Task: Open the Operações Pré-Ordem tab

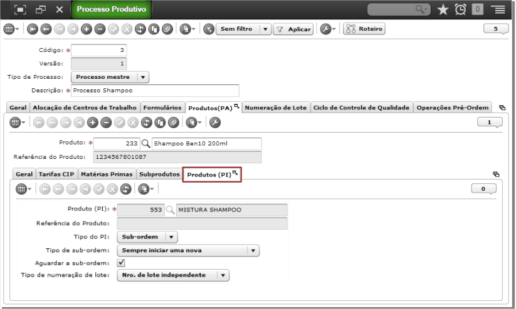Action: pyautogui.click(x=453, y=108)
